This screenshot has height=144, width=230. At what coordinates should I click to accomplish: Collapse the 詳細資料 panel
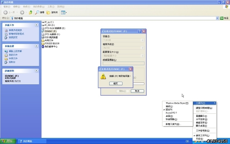(36, 71)
